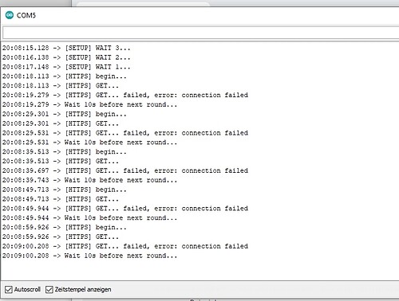
Task: Focus the serial send input field
Action: tap(201, 33)
